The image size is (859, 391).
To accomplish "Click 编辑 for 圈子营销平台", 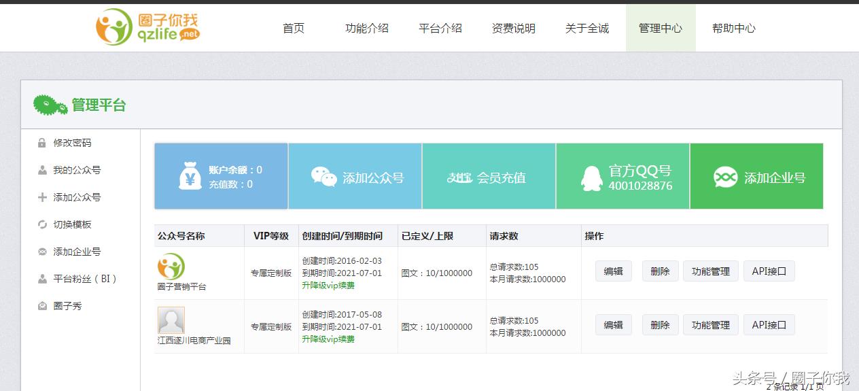I will pyautogui.click(x=614, y=271).
